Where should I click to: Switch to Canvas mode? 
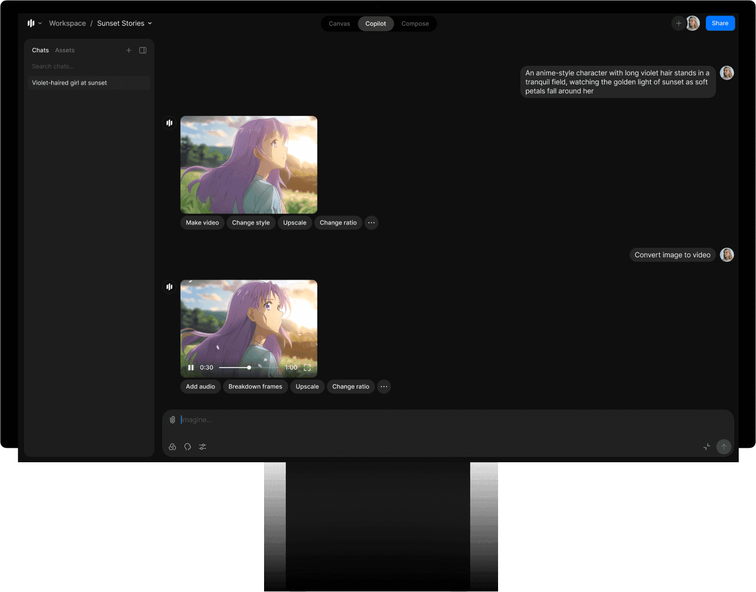(x=339, y=24)
